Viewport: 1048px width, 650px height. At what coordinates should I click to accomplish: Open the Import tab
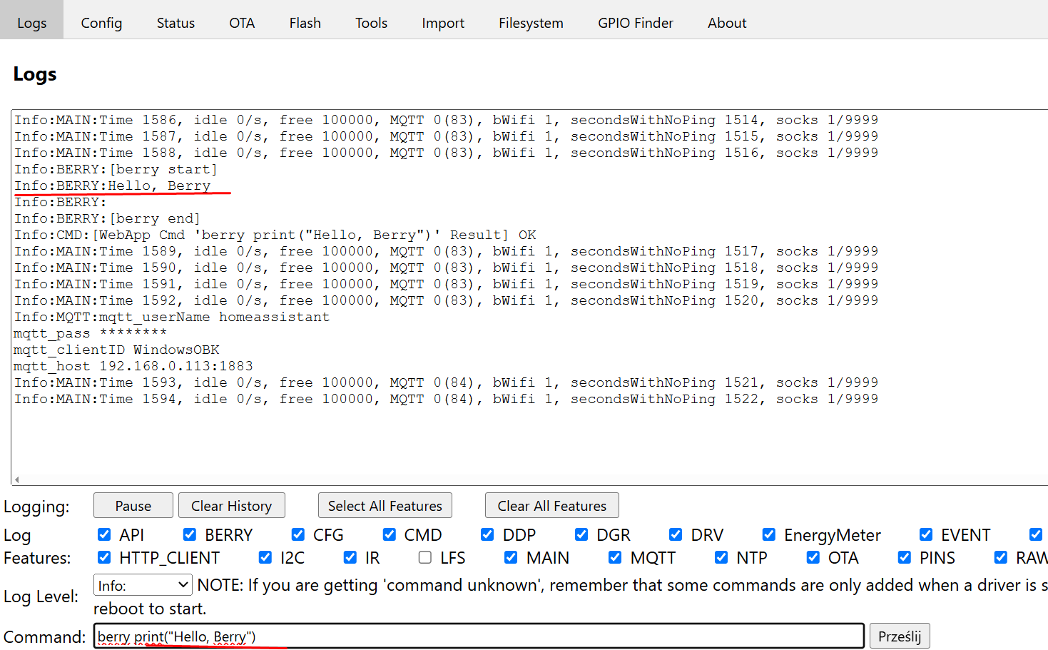click(443, 23)
